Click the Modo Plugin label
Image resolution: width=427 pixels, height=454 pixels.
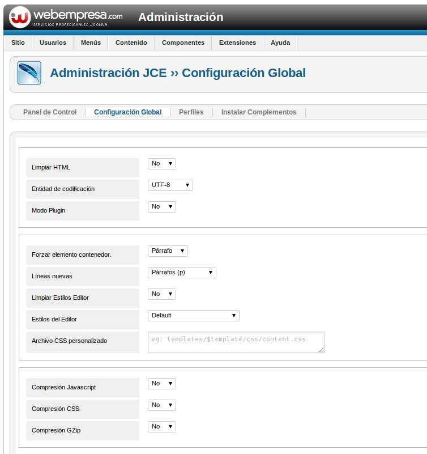[48, 210]
